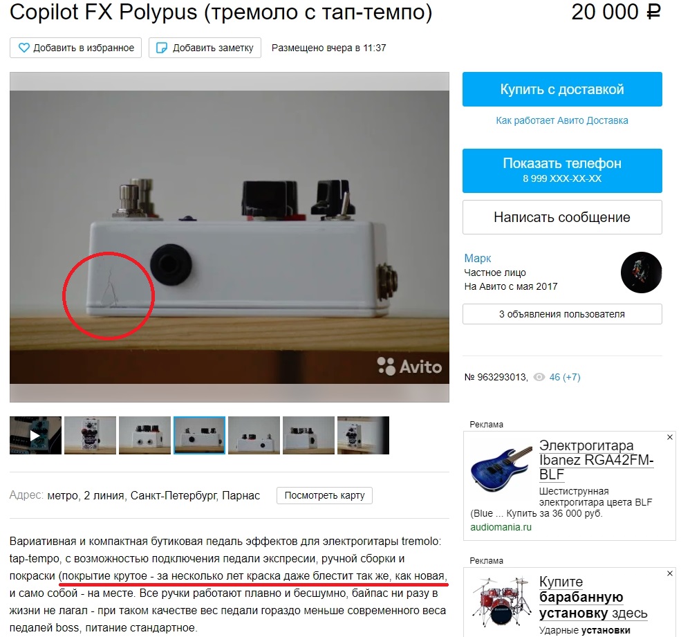The width and height of the screenshot is (681, 637).
Task: Close the Ibanez guitar advertisement
Action: (x=670, y=437)
